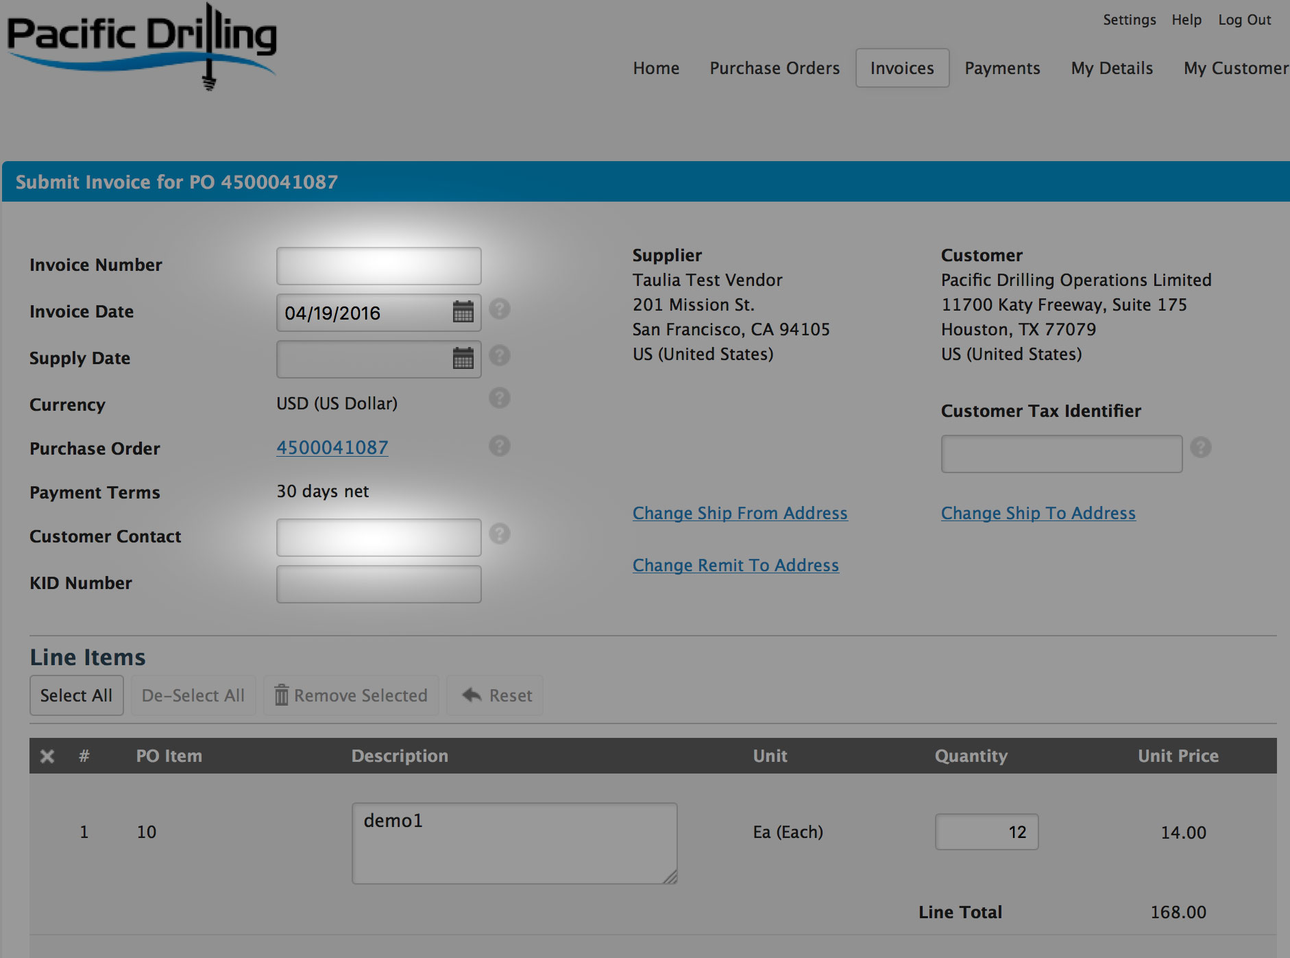Show help for Customer Contact field
The image size is (1290, 958).
pos(500,534)
